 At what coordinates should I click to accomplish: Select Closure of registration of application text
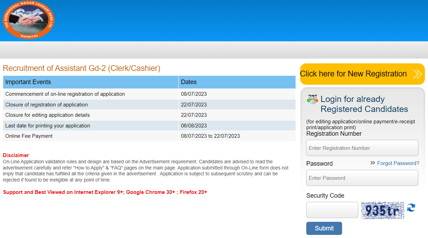pos(47,105)
